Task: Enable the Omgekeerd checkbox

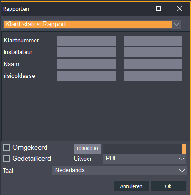Action: (x=7, y=148)
